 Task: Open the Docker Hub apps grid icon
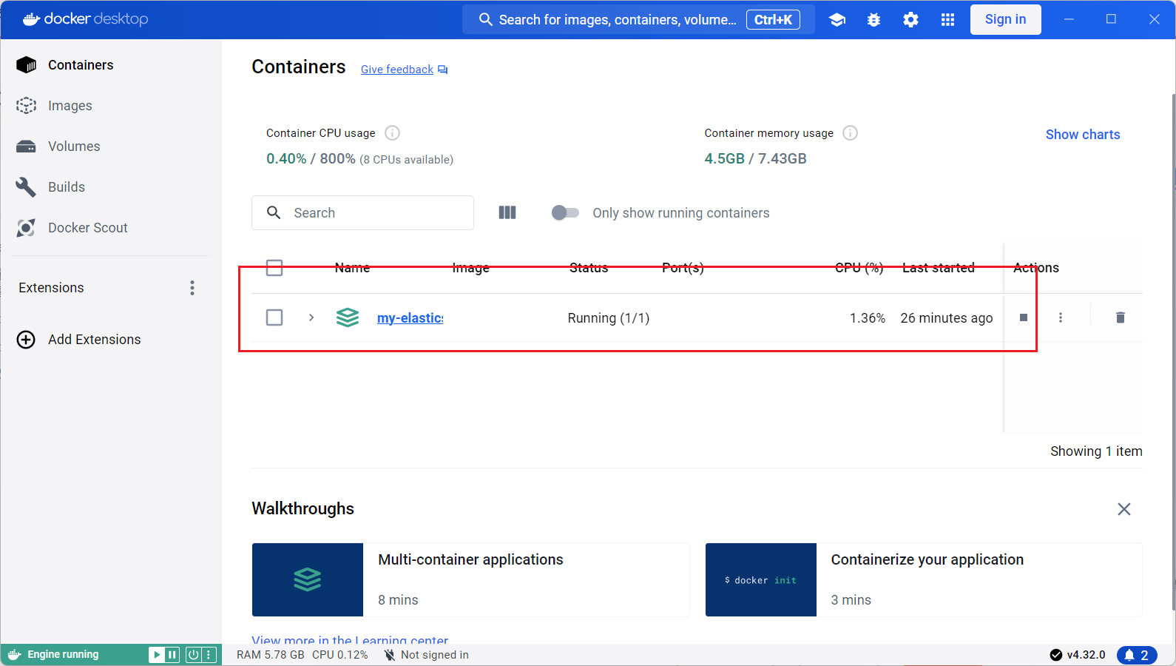[x=947, y=20]
